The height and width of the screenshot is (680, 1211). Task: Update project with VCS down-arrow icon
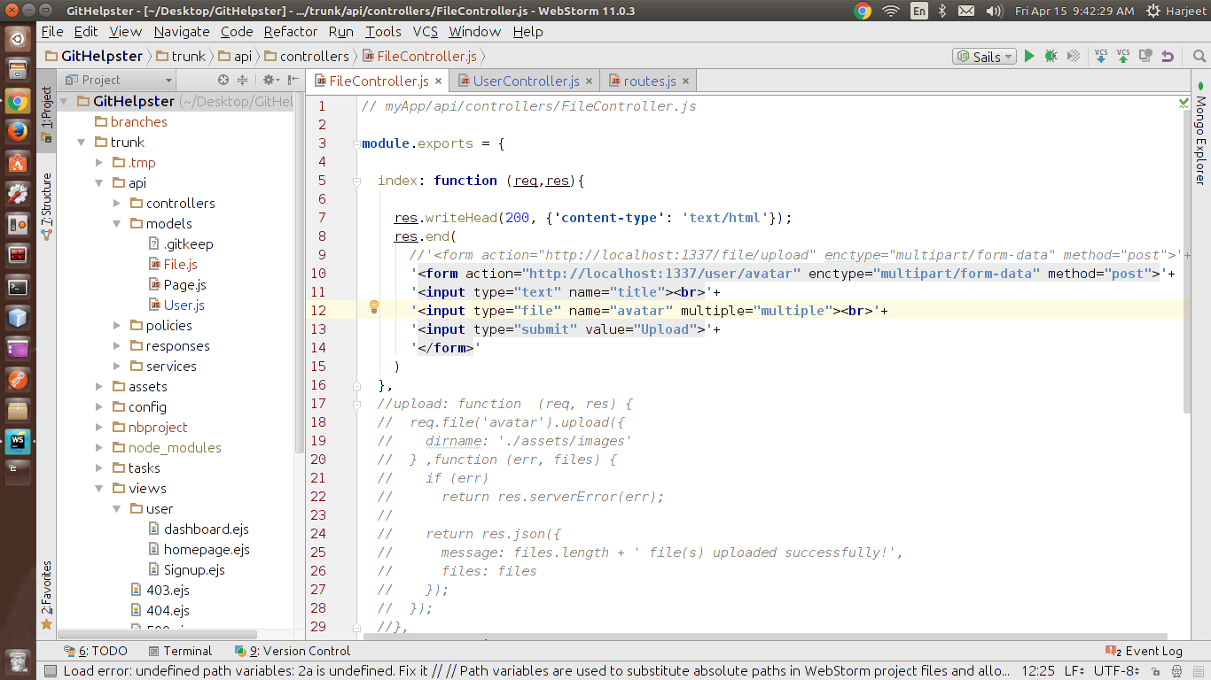1101,56
